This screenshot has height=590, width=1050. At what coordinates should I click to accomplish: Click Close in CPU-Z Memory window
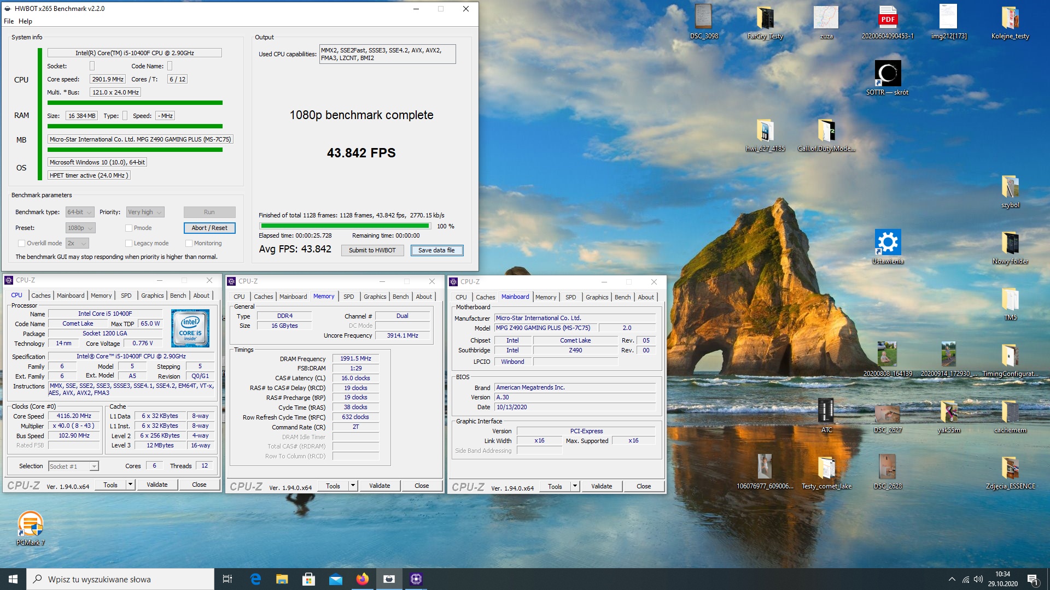[x=422, y=486]
